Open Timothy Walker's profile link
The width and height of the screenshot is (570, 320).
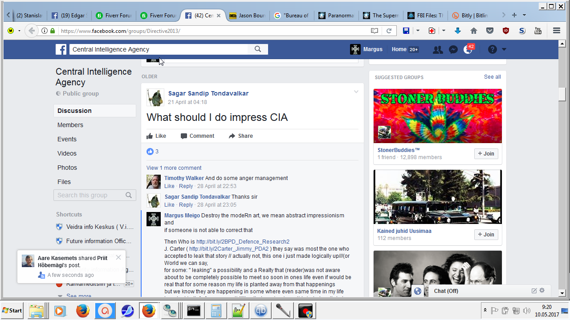point(184,178)
